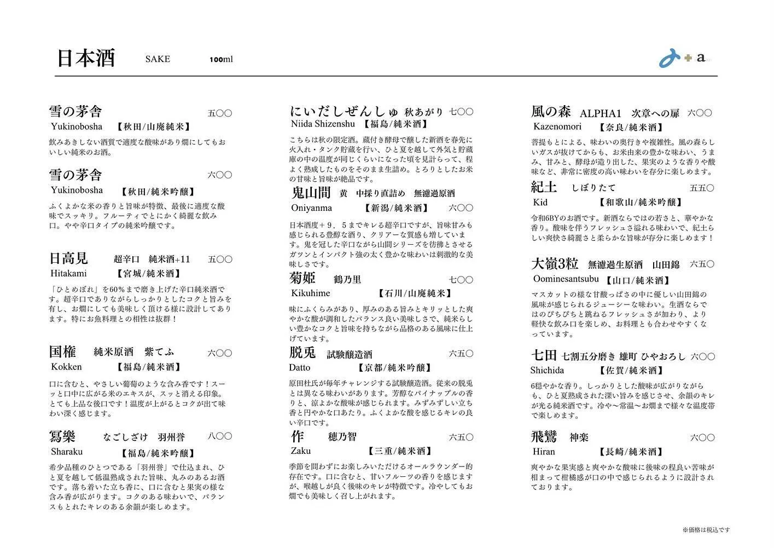Screen dimensions: 774x548
Task: Select the Kazenomori romanized name
Action: pyautogui.click(x=557, y=126)
